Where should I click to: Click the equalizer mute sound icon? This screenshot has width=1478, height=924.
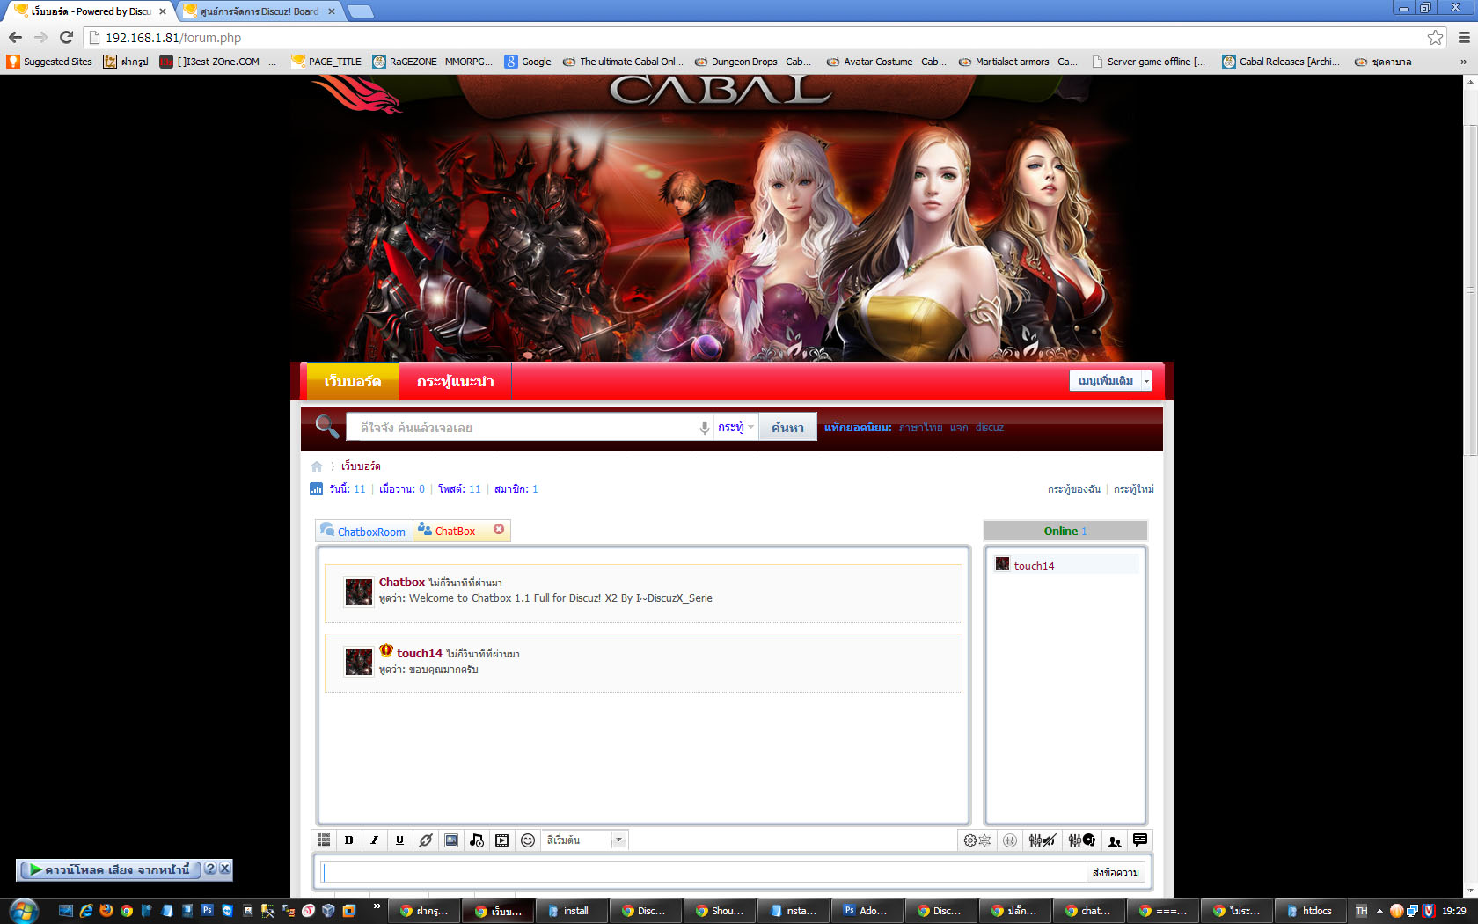(x=1043, y=840)
